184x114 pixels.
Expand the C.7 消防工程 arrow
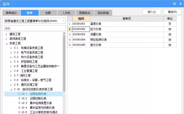[11, 75]
